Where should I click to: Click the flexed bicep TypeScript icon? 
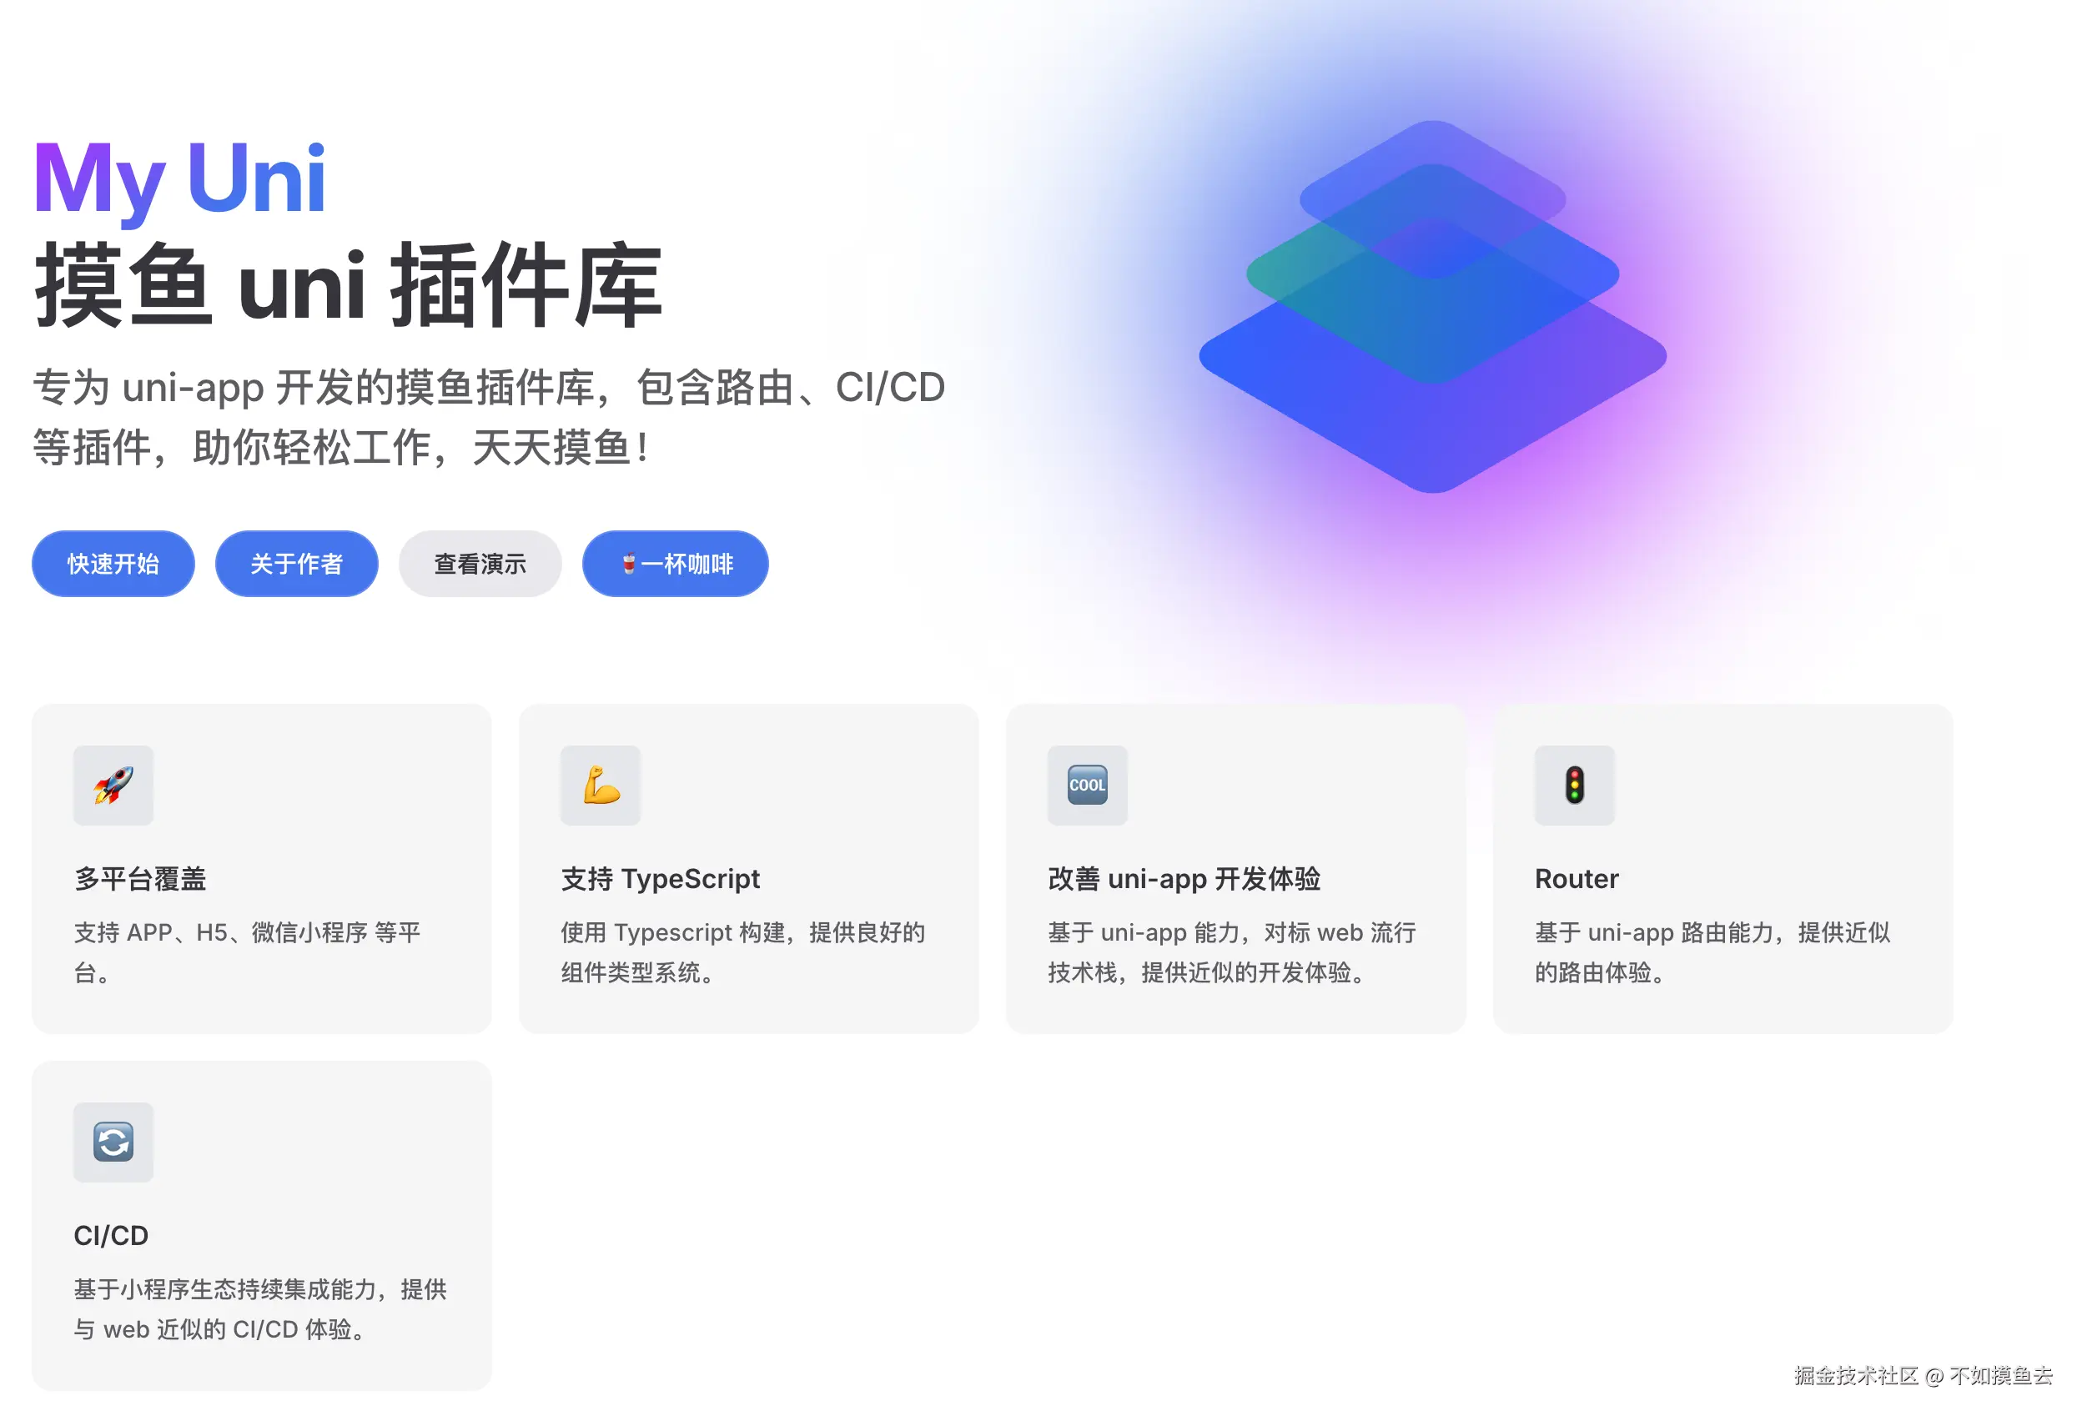coord(601,786)
